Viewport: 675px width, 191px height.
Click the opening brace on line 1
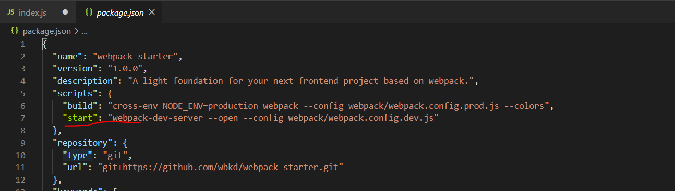coord(45,44)
